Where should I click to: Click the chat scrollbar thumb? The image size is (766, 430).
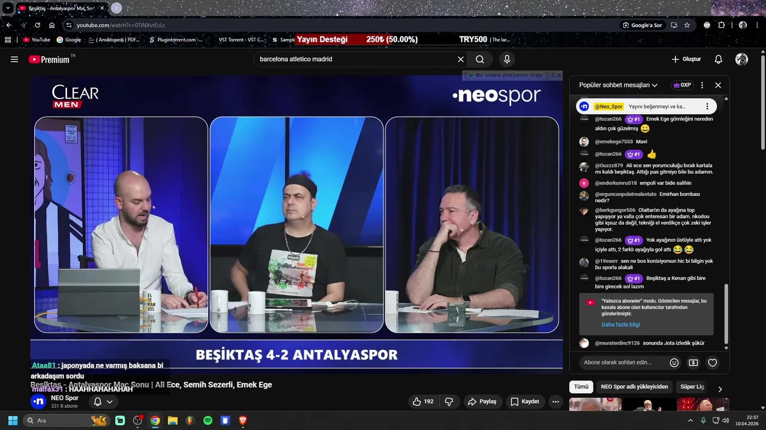pyautogui.click(x=727, y=314)
